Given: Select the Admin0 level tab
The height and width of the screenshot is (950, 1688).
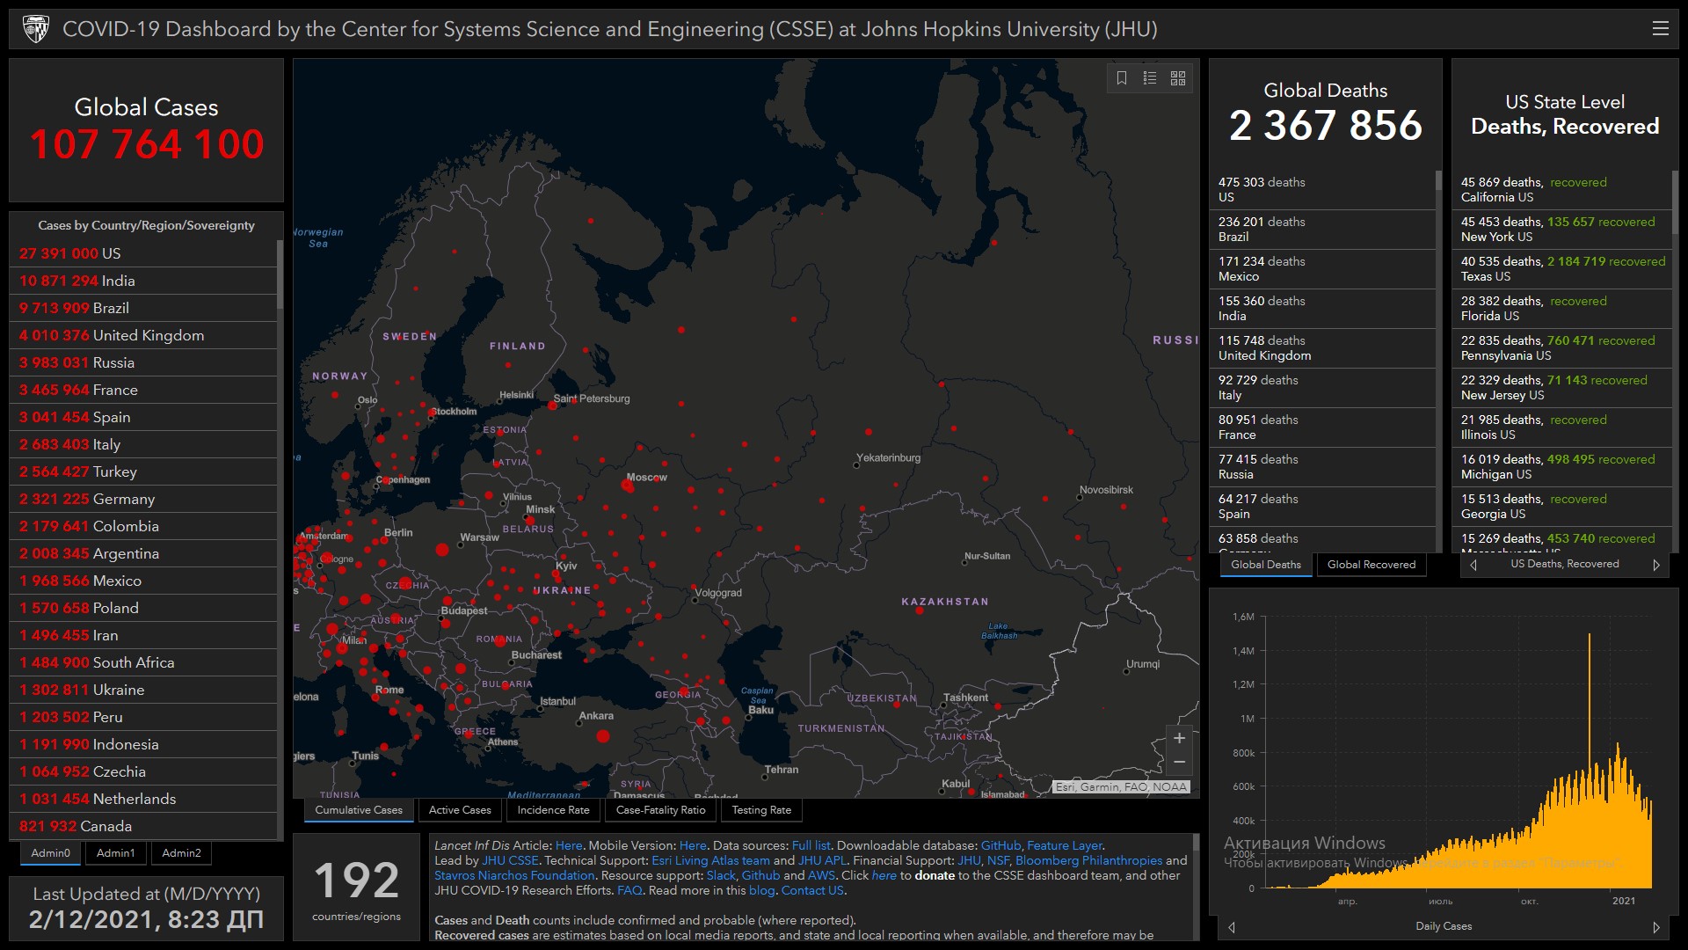Looking at the screenshot, I should coord(50,853).
